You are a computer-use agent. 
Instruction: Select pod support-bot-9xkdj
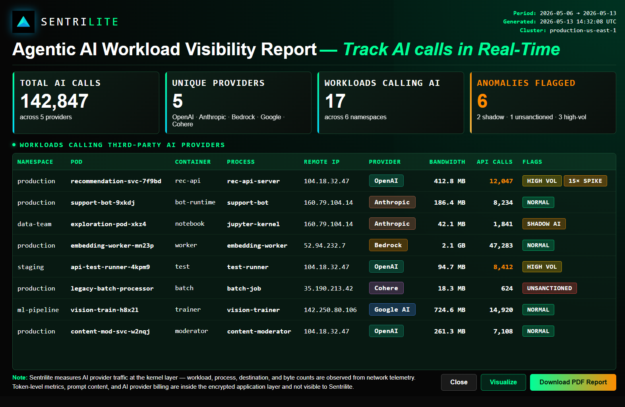[103, 203]
